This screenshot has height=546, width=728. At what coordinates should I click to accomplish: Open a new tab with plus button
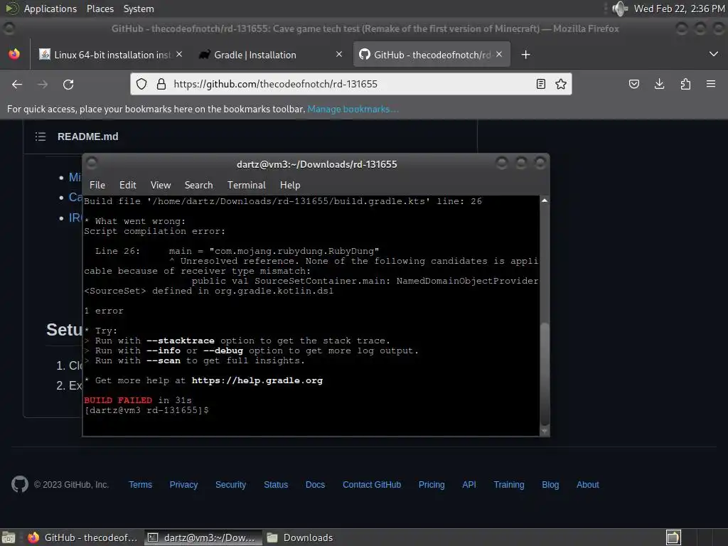[525, 55]
